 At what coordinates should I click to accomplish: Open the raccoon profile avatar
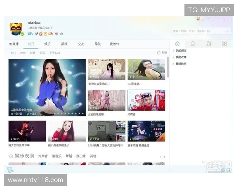[16, 28]
